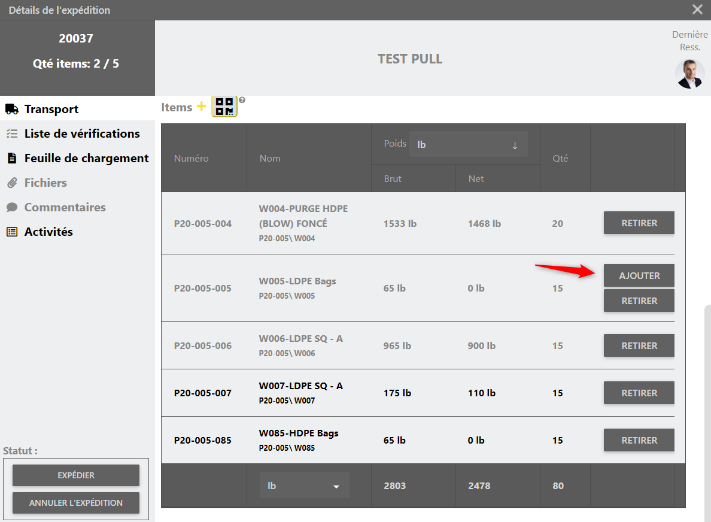This screenshot has width=711, height=522.
Task: Click the shipment number 20037
Action: (x=76, y=38)
